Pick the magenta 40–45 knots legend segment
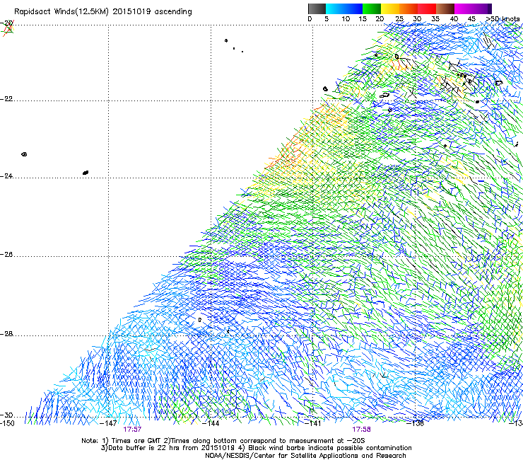Image resolution: width=523 pixels, height=460 pixels. 464,8
